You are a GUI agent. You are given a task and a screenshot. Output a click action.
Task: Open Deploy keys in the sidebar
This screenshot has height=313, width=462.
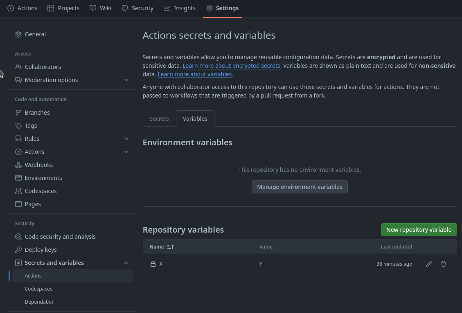pyautogui.click(x=41, y=250)
